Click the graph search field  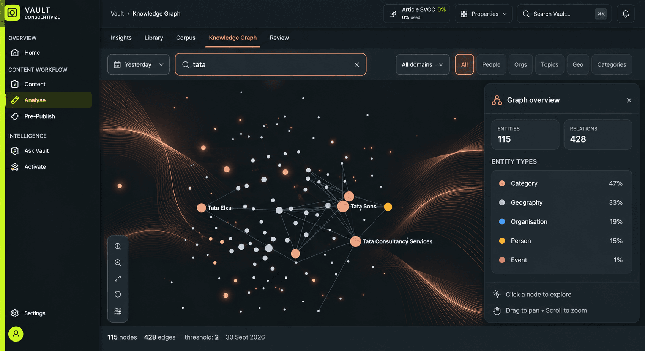270,65
